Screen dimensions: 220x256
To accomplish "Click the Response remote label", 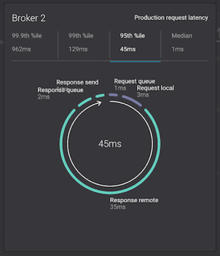I will (134, 200).
